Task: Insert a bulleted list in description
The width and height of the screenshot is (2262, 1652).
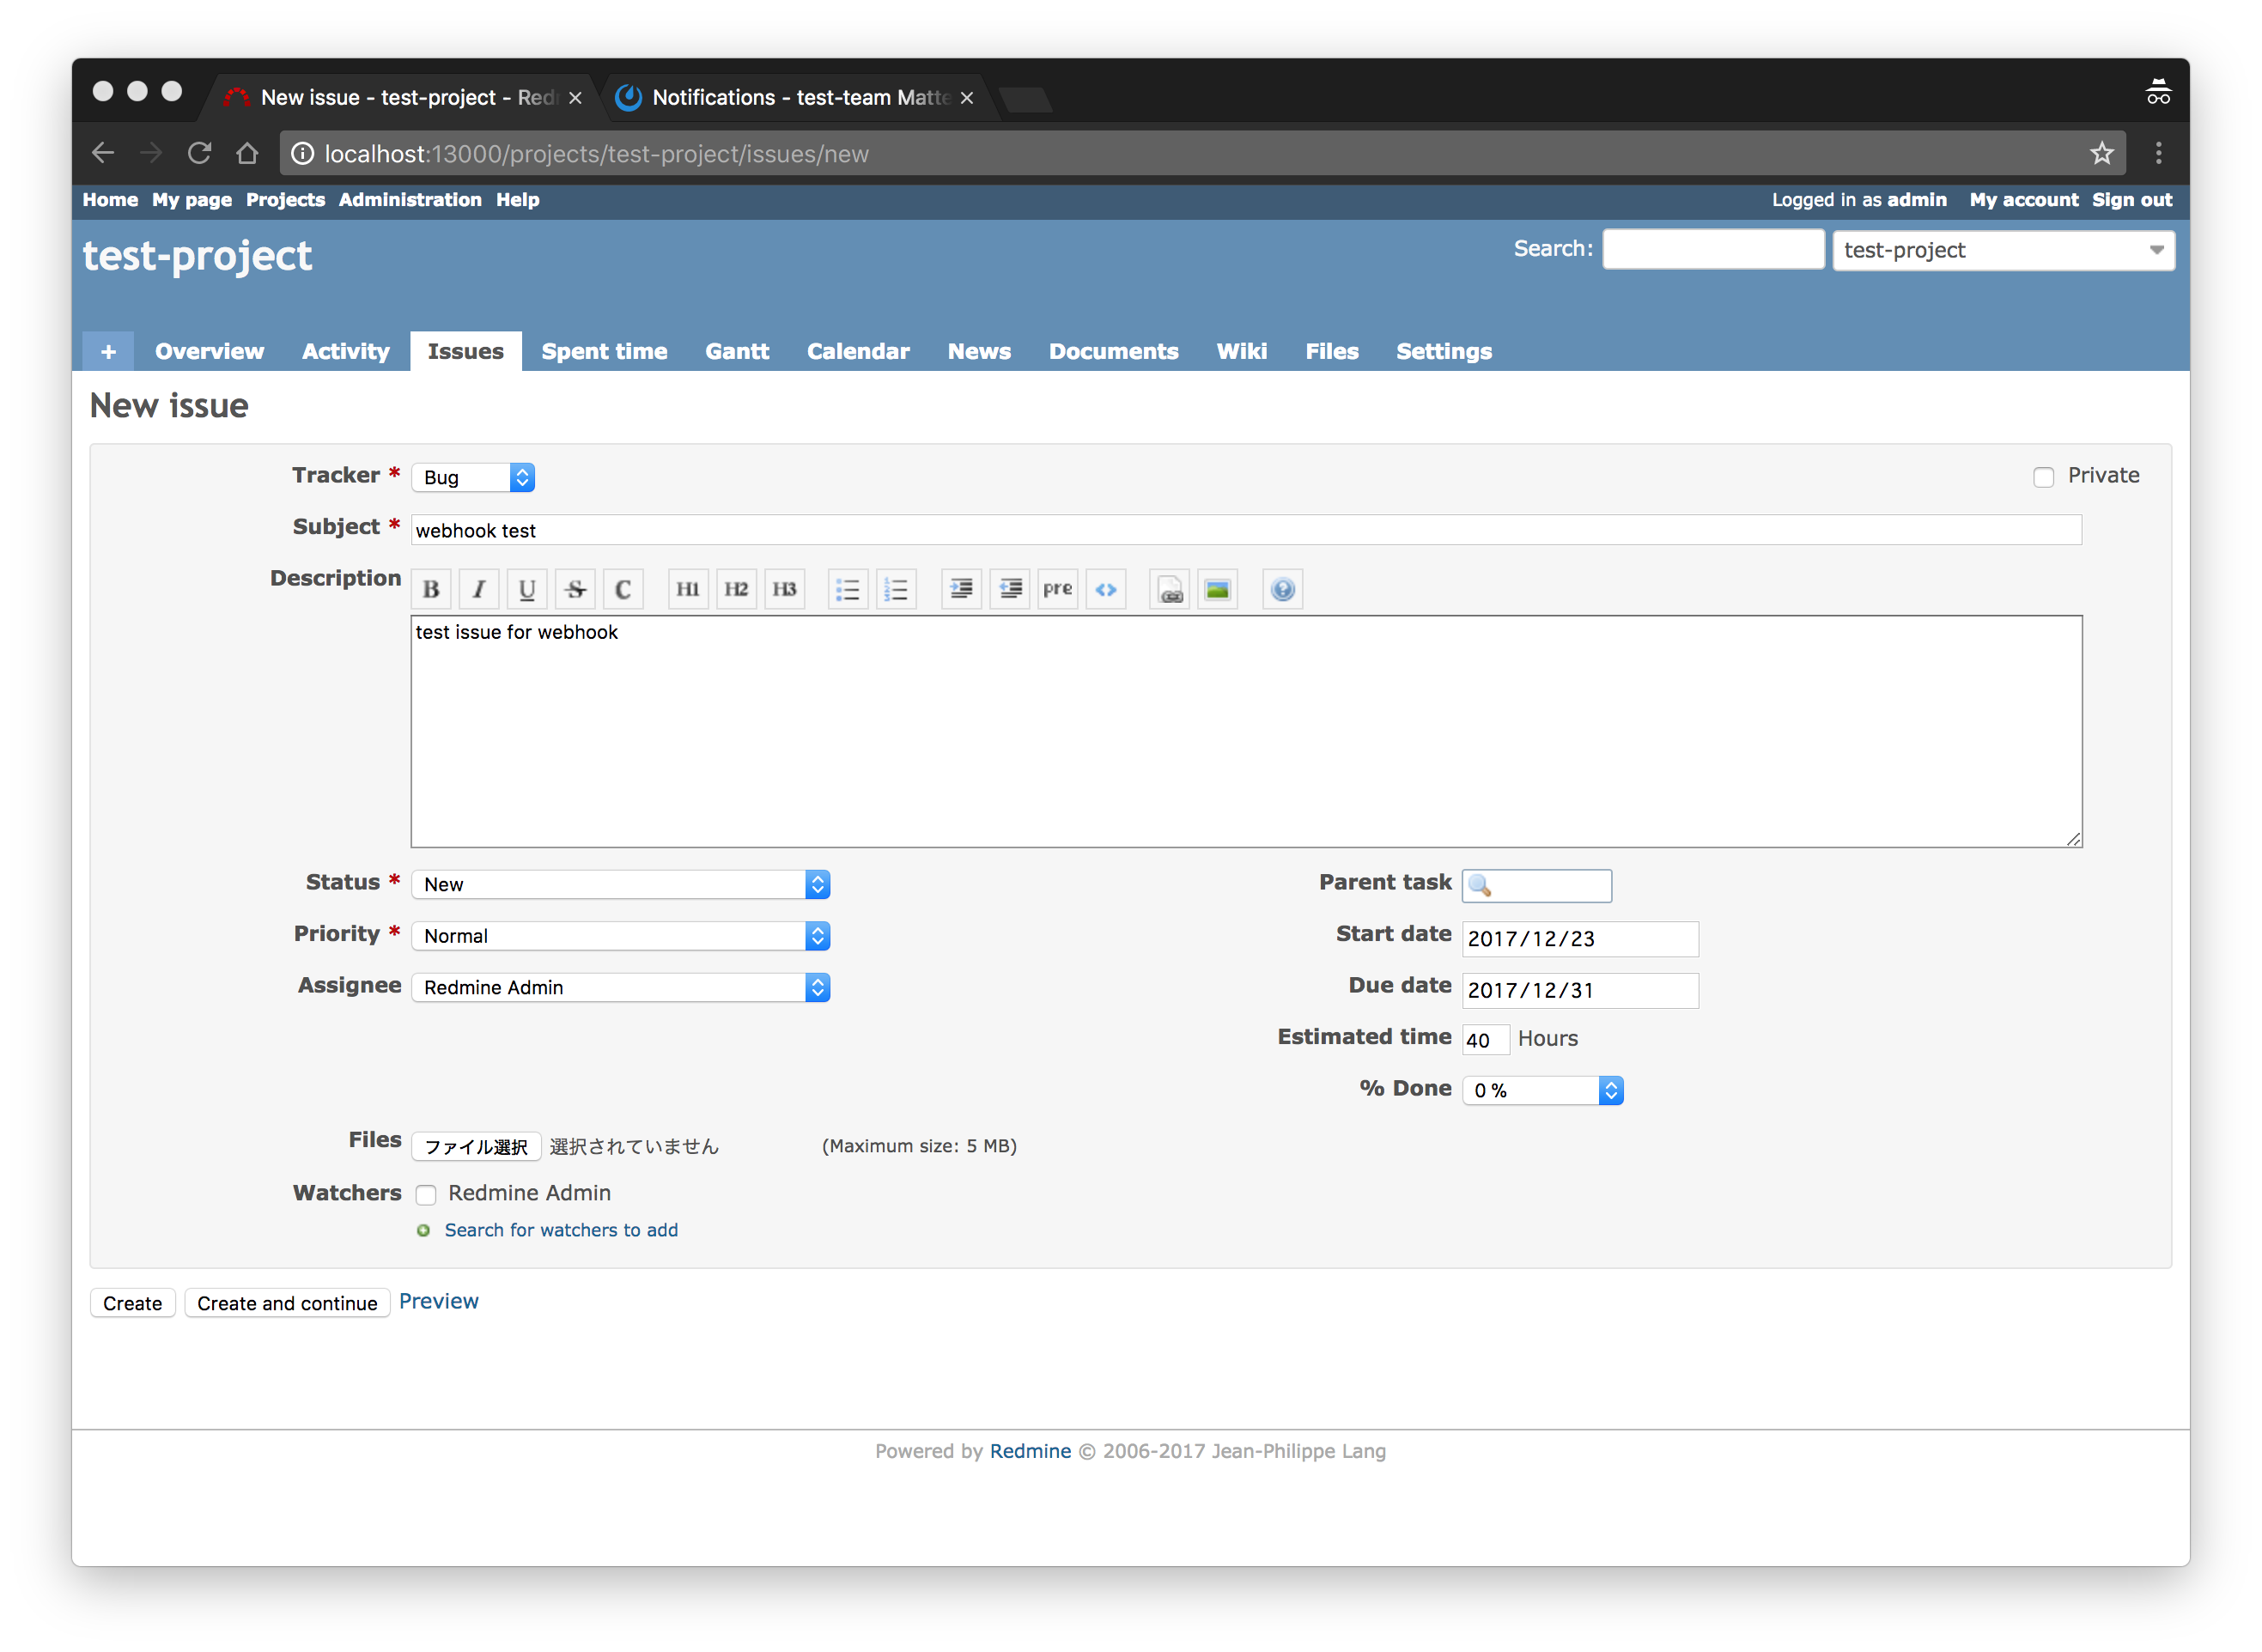Action: tap(847, 589)
